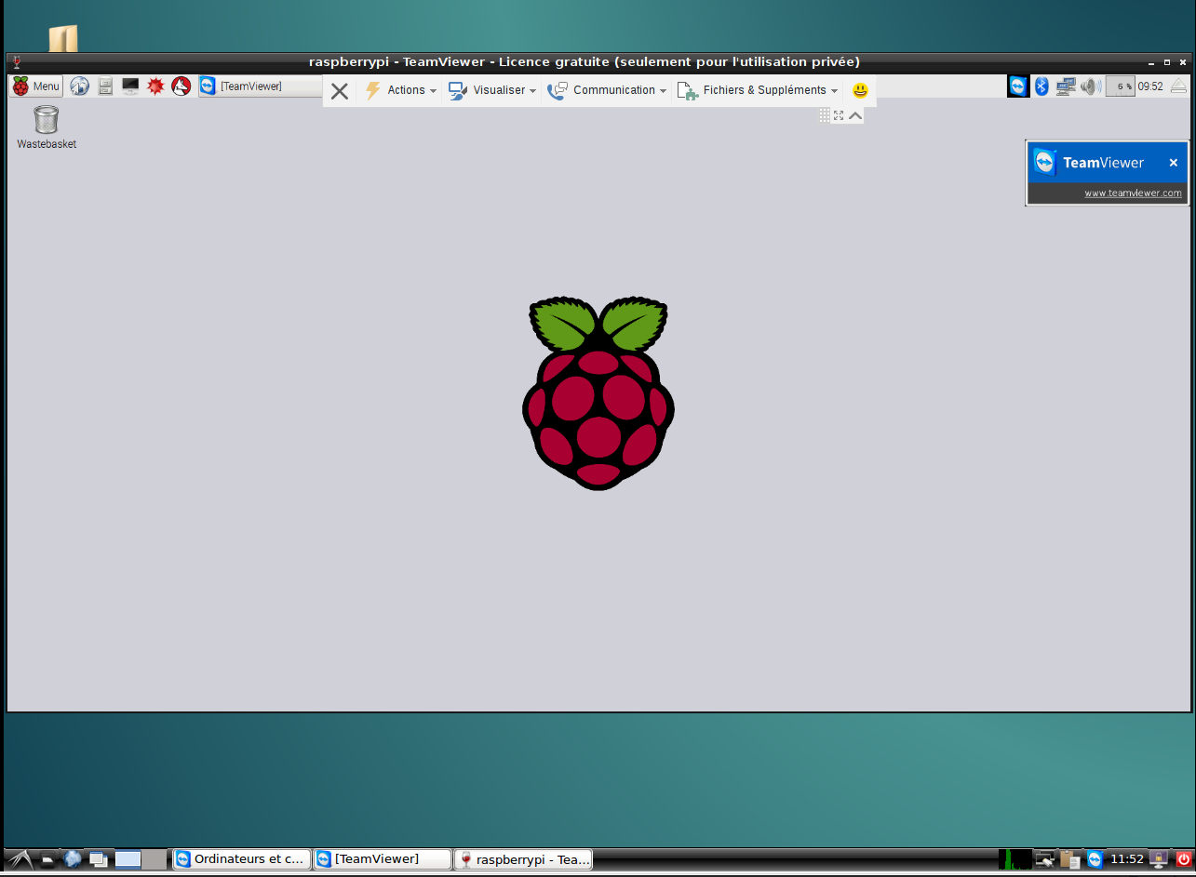Screen dimensions: 1196x877
Task: Click the green CPU graph in host tray
Action: point(1015,859)
